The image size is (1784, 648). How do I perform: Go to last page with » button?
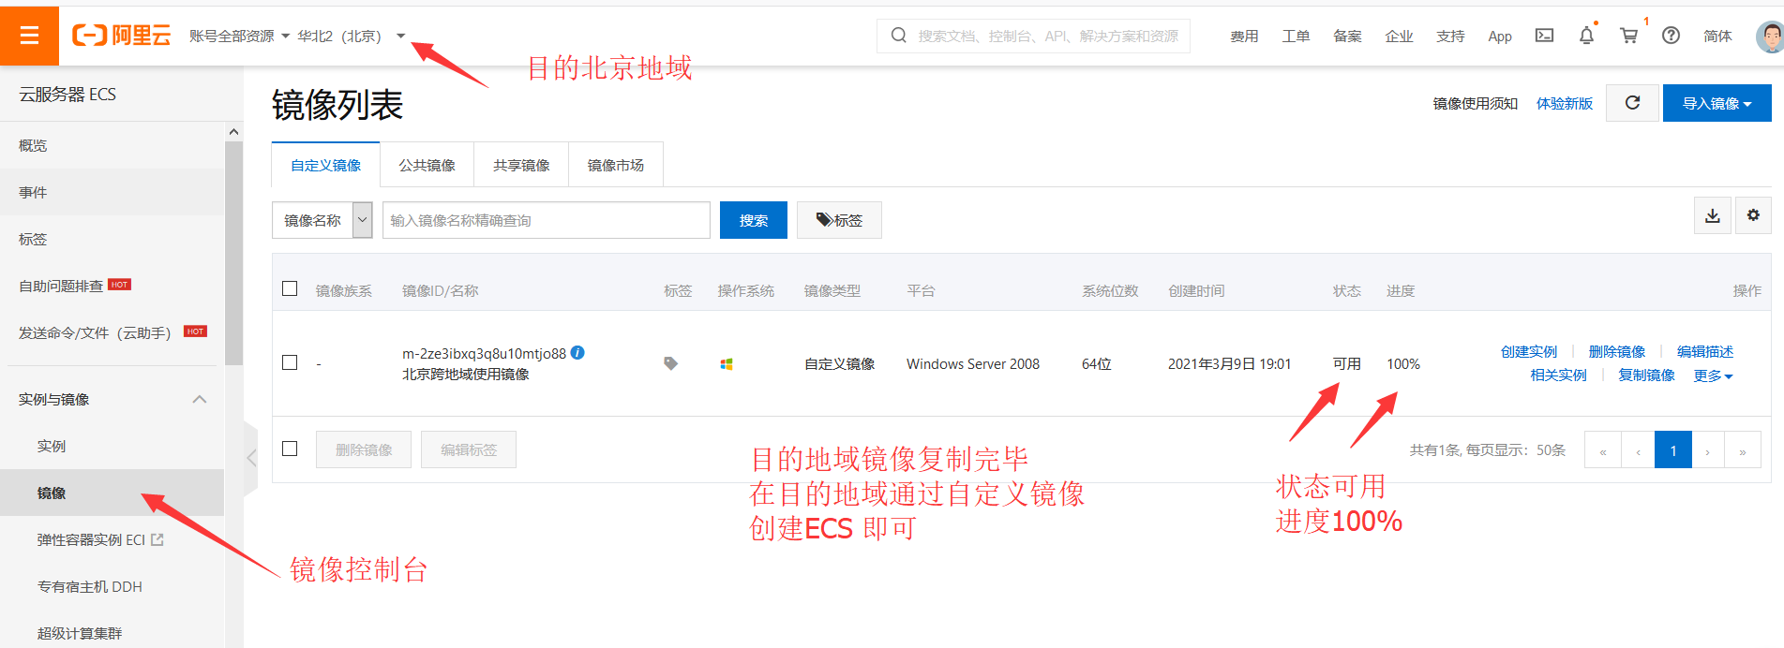coord(1743,450)
